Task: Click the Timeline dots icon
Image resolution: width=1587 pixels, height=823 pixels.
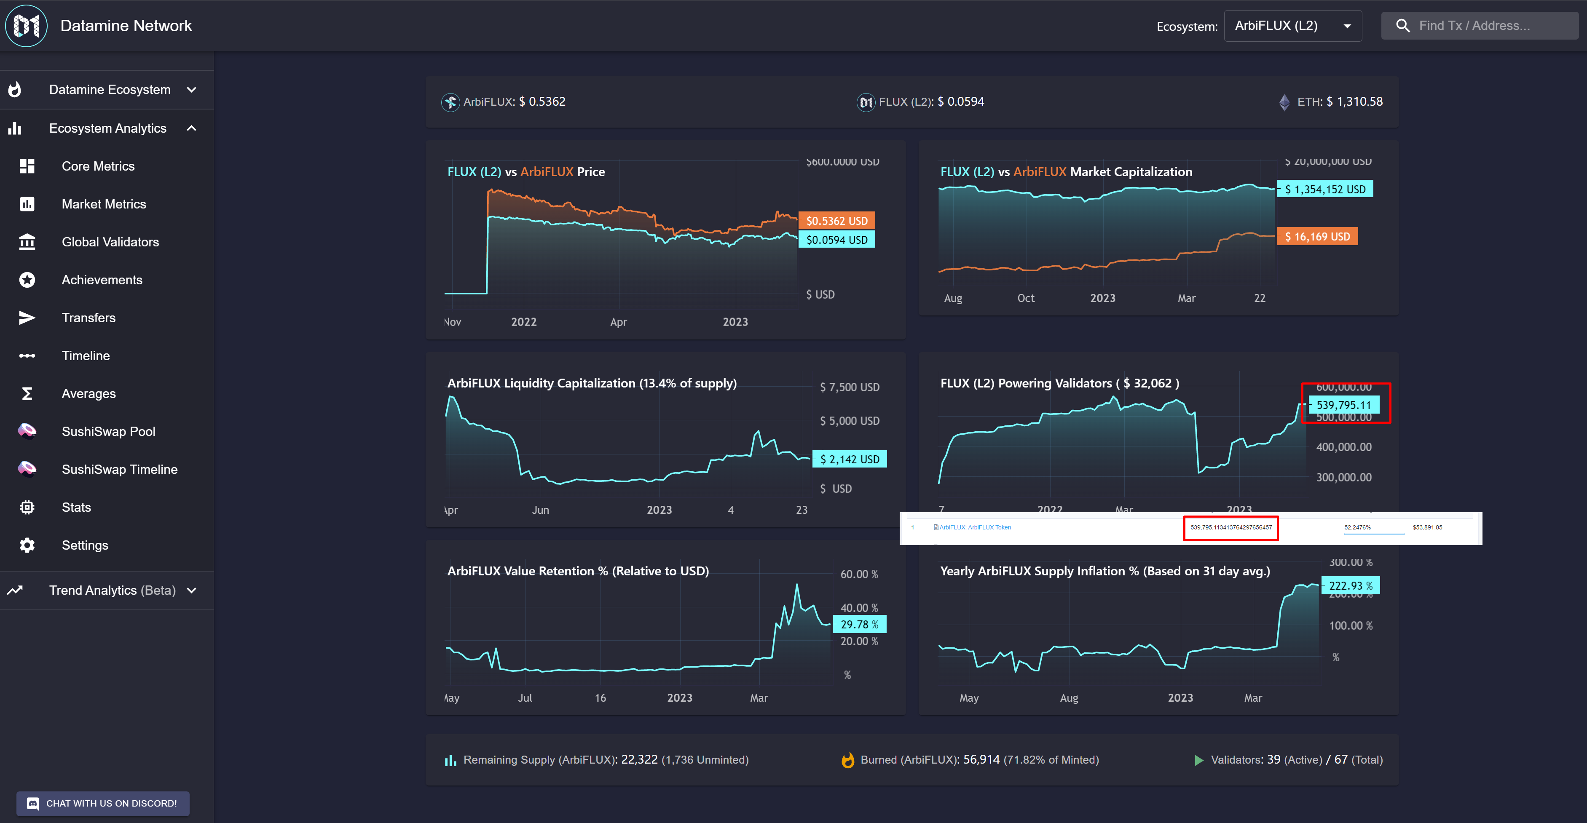Action: click(27, 356)
